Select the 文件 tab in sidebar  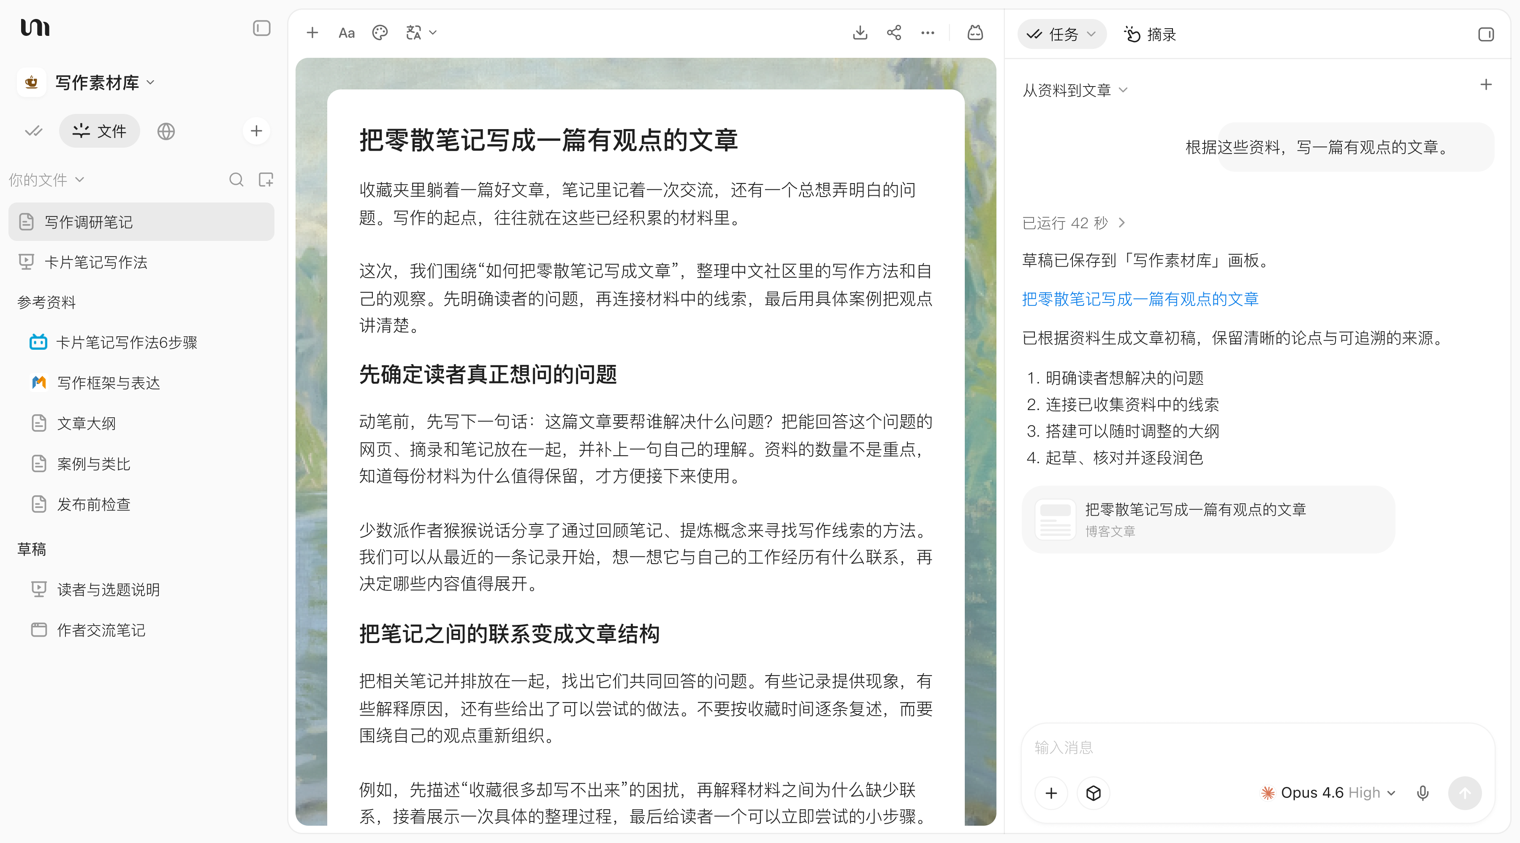(x=99, y=131)
